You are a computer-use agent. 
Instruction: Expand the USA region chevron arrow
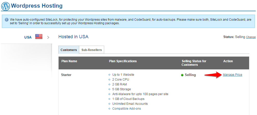coord(48,37)
